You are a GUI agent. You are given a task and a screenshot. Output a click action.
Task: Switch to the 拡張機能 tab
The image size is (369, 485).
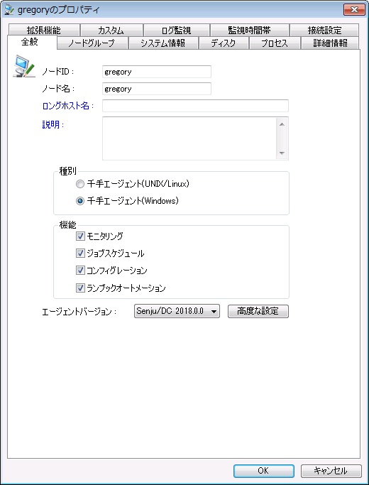(x=44, y=30)
